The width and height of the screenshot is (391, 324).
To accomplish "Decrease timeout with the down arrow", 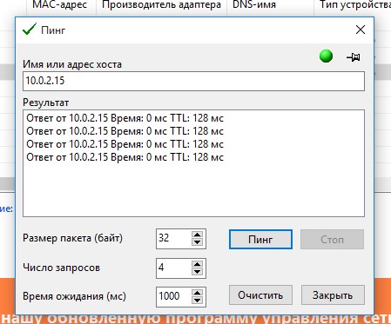I will (x=198, y=301).
